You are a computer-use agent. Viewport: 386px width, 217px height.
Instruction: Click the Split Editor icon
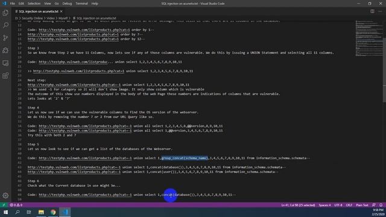tap(372, 11)
